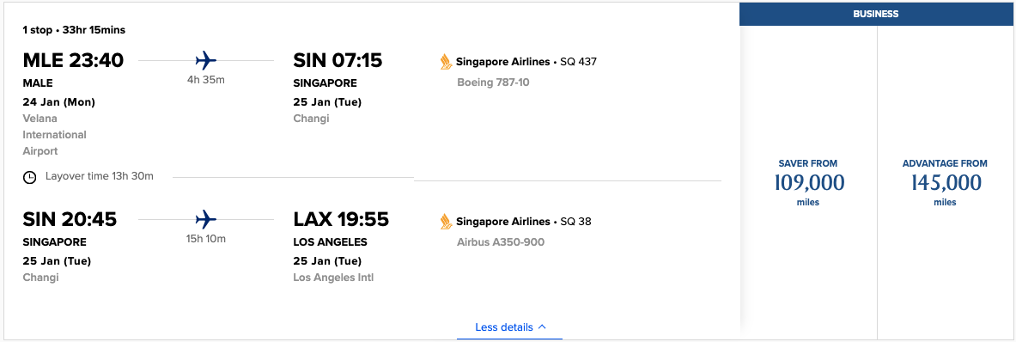The height and width of the screenshot is (342, 1016).
Task: Click the Layover time 13h 30m text
Action: (99, 176)
